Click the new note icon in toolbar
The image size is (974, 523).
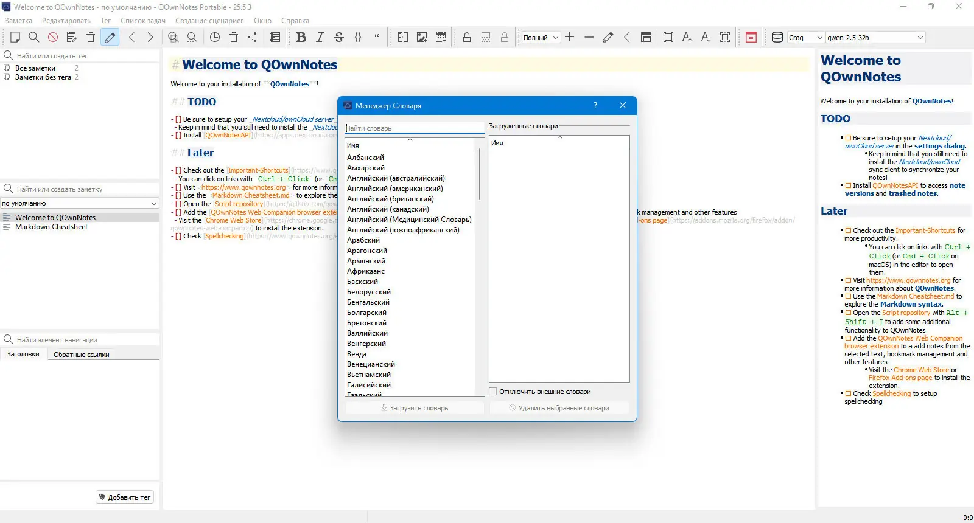coord(15,37)
